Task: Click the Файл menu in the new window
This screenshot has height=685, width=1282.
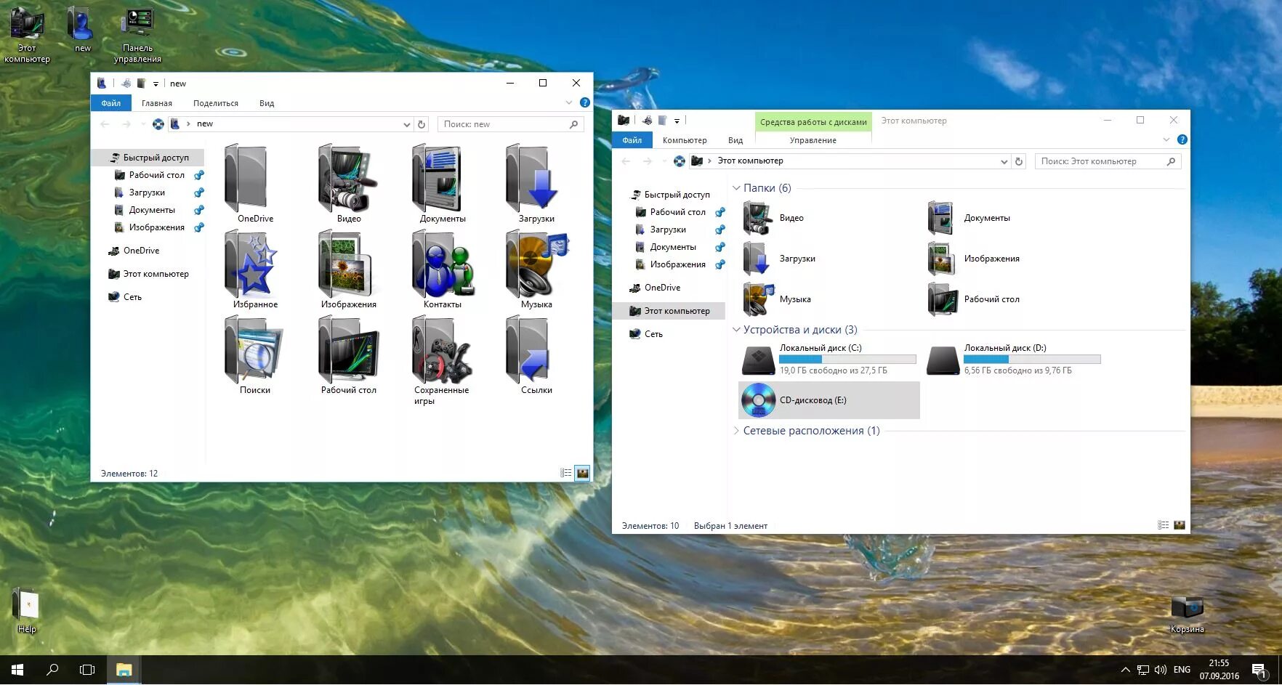Action: point(110,102)
